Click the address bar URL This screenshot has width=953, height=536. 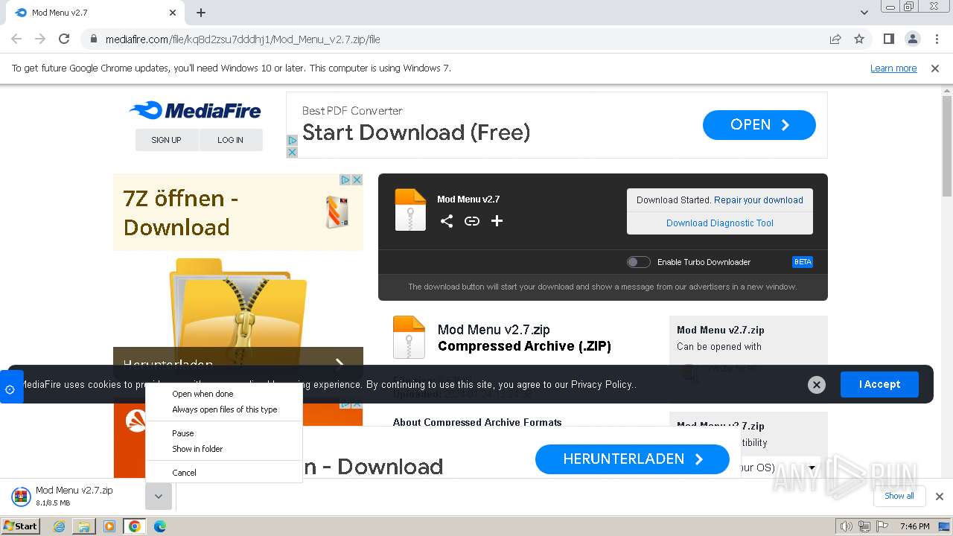(x=243, y=39)
